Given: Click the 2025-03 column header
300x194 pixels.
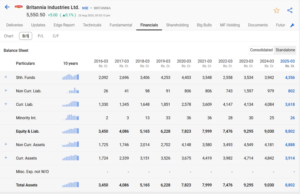Looking at the screenshot, I should [287, 63].
